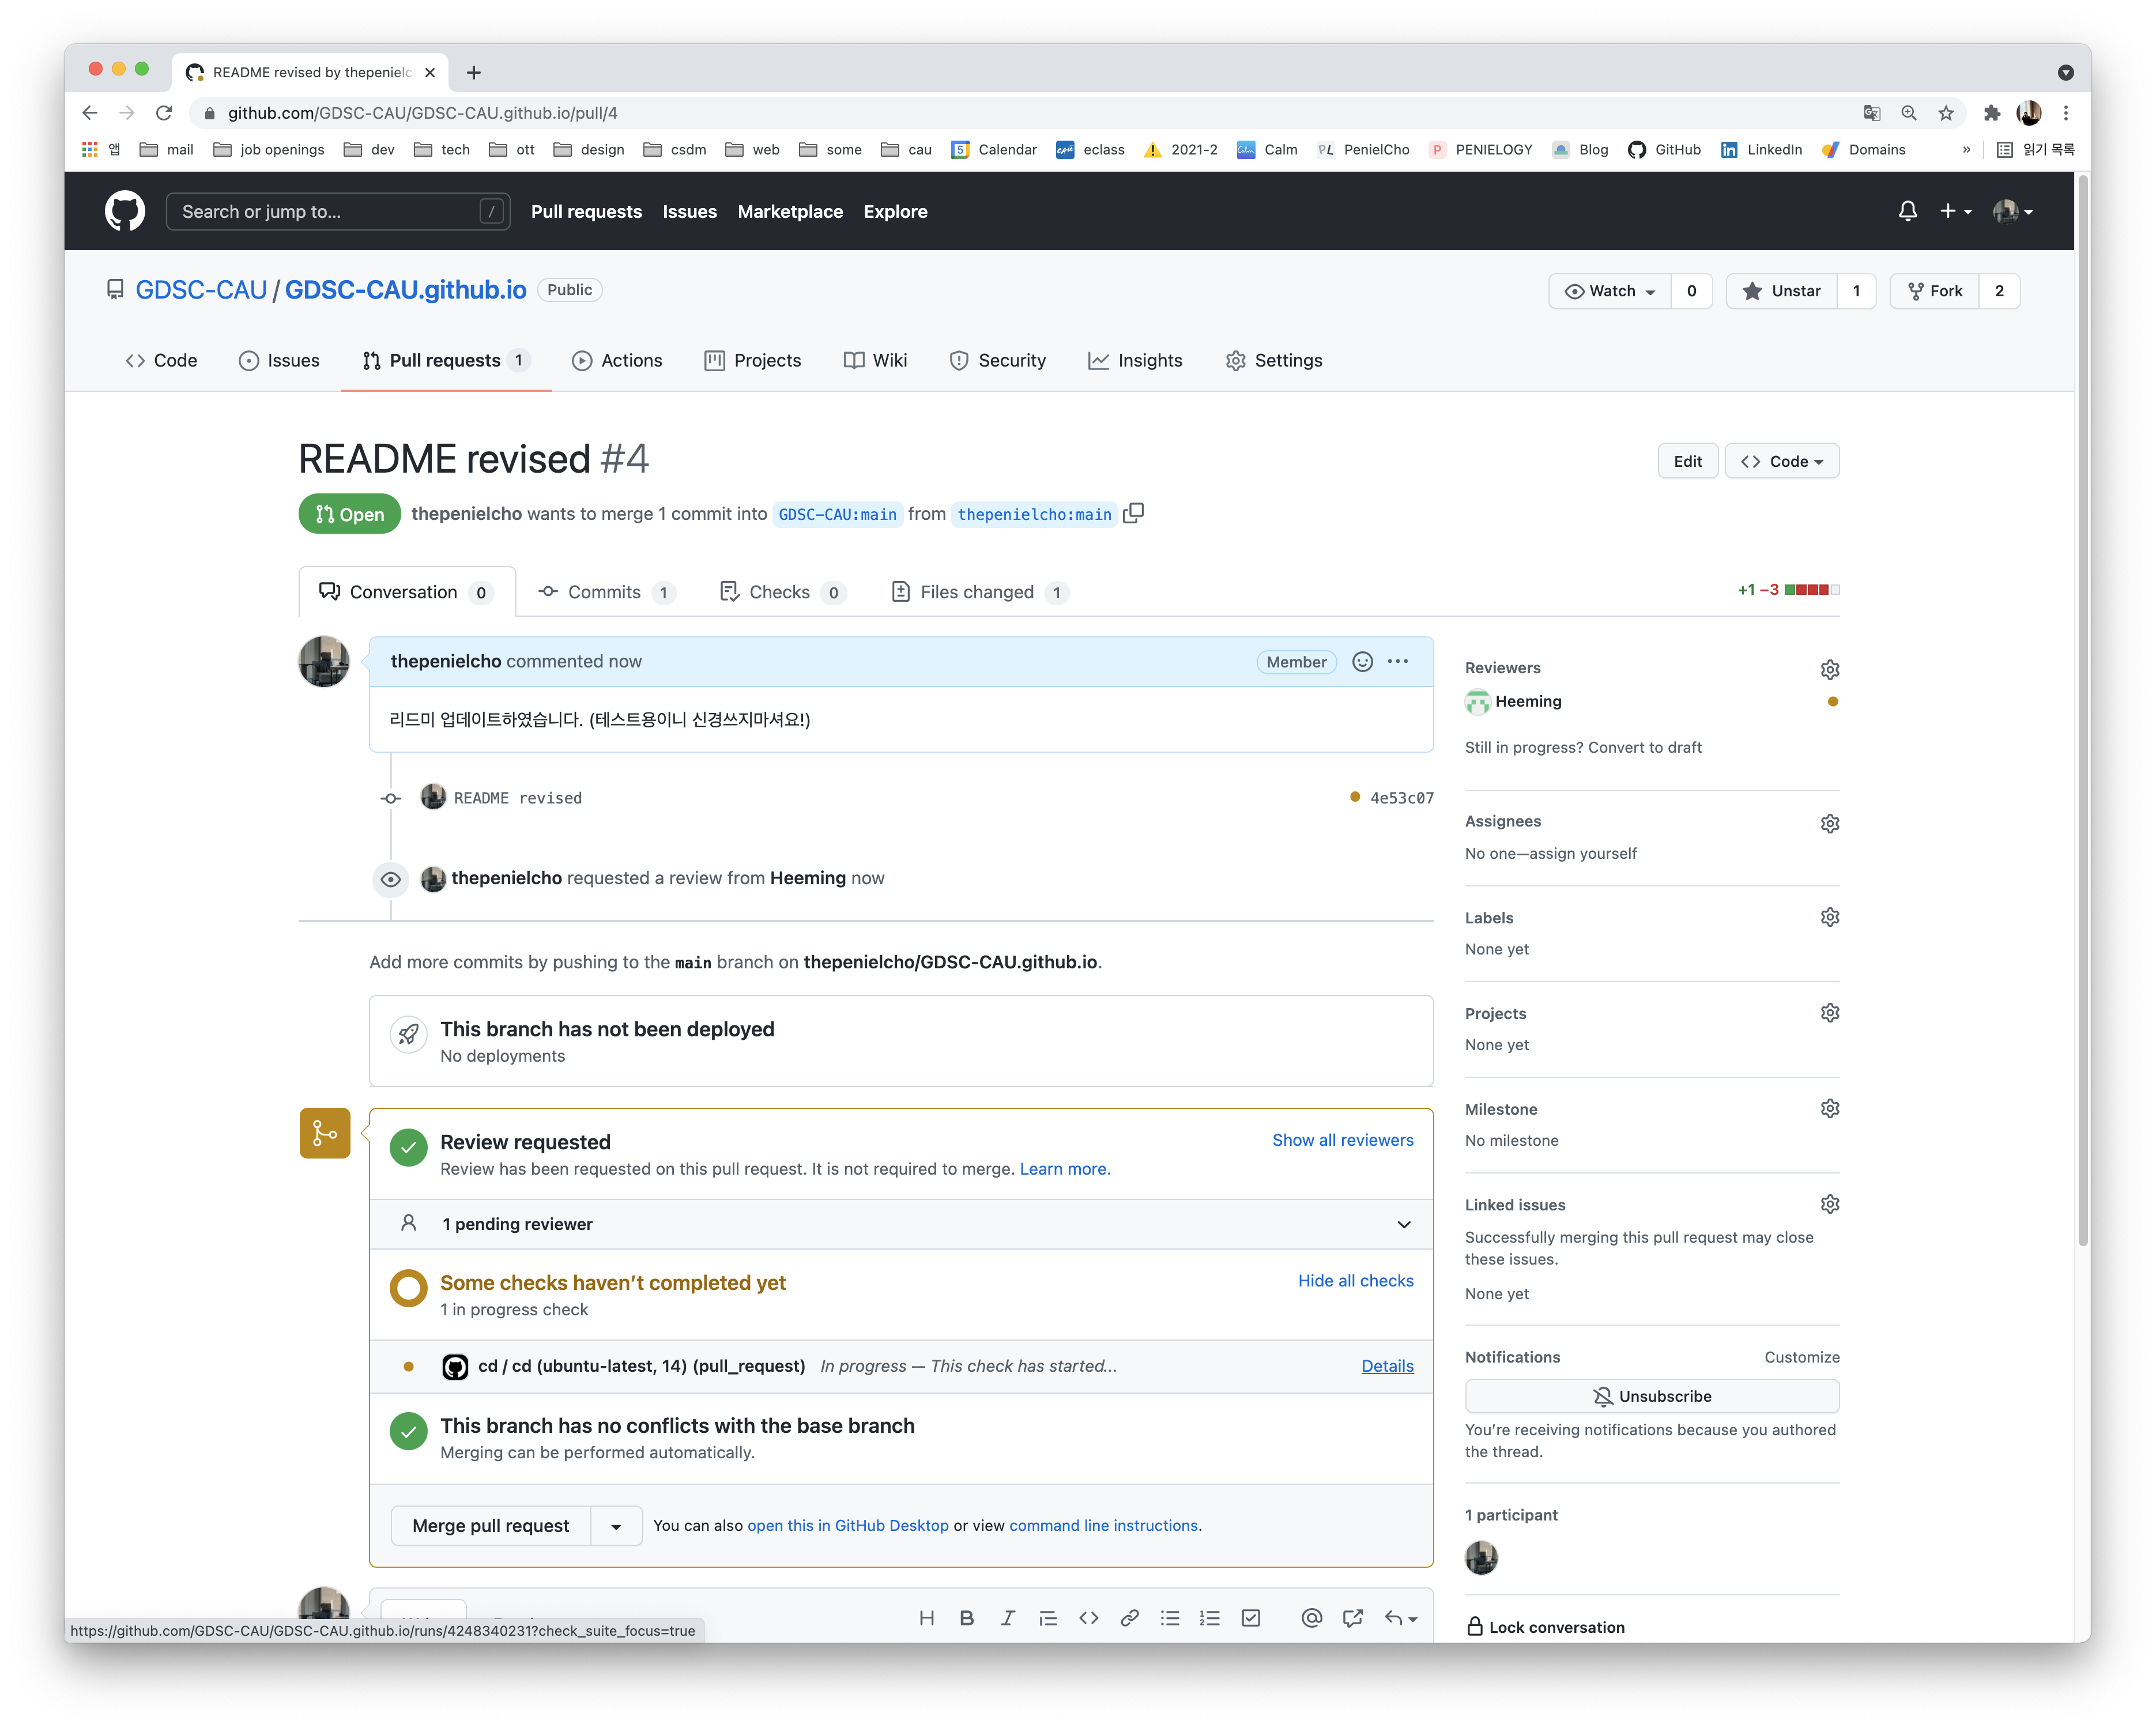The height and width of the screenshot is (1728, 2156).
Task: Insert a task list
Action: (x=1251, y=1618)
